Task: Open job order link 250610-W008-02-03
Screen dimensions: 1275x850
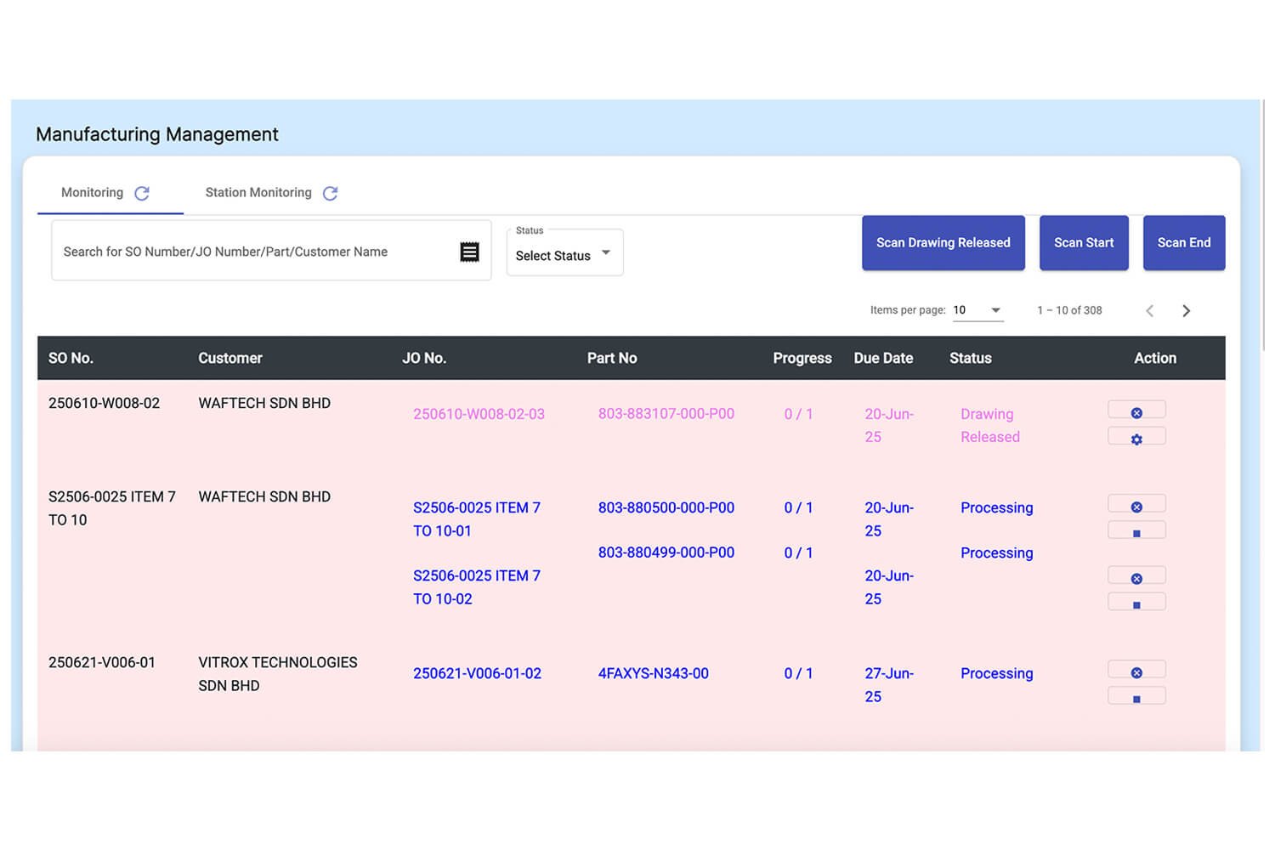Action: pyautogui.click(x=479, y=414)
